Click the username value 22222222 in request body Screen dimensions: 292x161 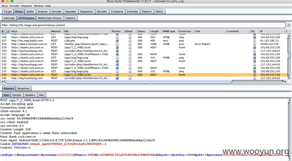point(66,155)
